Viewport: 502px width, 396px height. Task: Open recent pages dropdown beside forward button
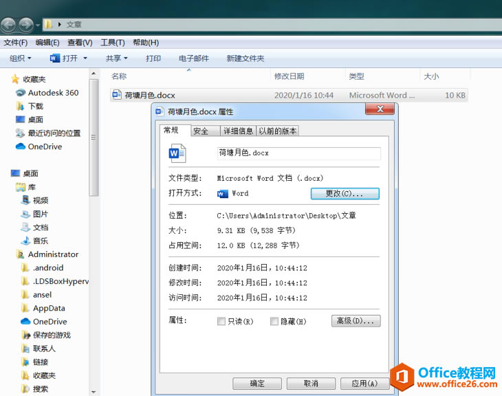[x=37, y=25]
